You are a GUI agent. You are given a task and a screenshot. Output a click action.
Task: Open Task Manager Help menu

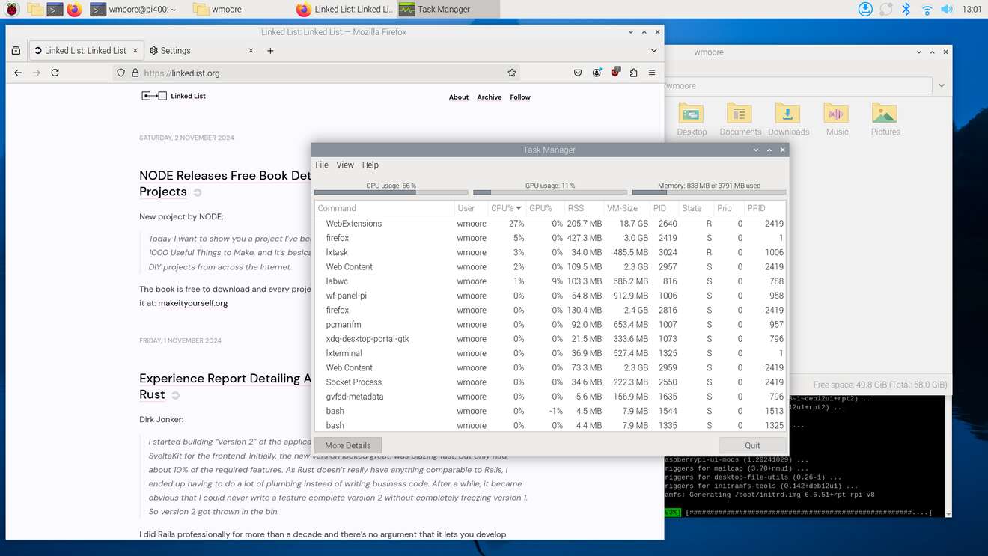[x=370, y=165]
